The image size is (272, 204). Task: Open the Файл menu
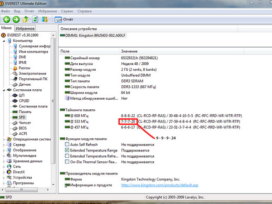pyautogui.click(x=5, y=11)
